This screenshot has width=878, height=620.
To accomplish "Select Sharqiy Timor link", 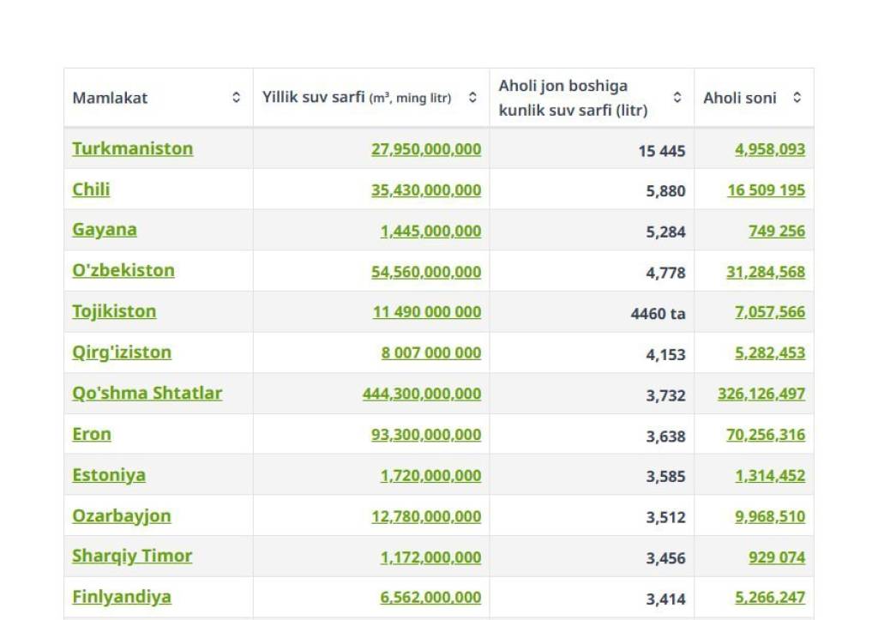I will coord(132,557).
